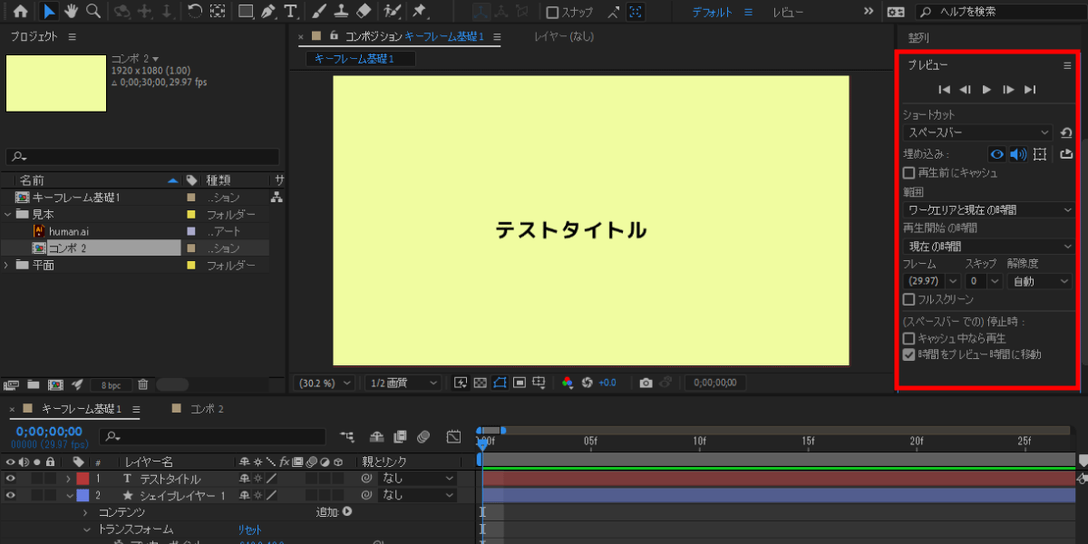This screenshot has width=1088, height=544.
Task: Select the Puppet Pin tool
Action: [419, 12]
